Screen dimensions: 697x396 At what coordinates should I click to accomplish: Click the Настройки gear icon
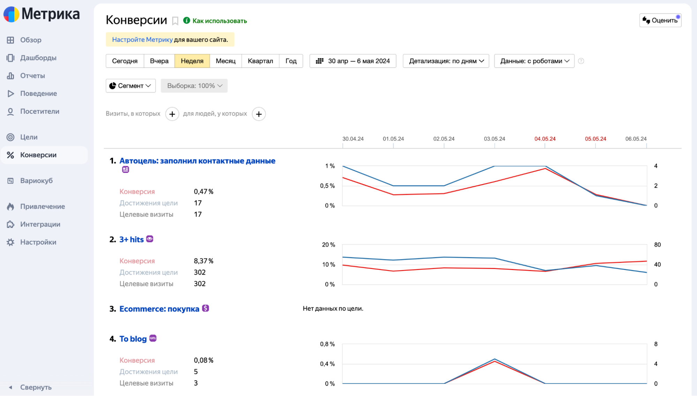[10, 242]
